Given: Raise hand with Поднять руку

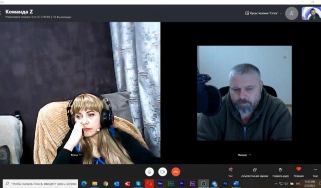Looking at the screenshot, I should point(280,172).
